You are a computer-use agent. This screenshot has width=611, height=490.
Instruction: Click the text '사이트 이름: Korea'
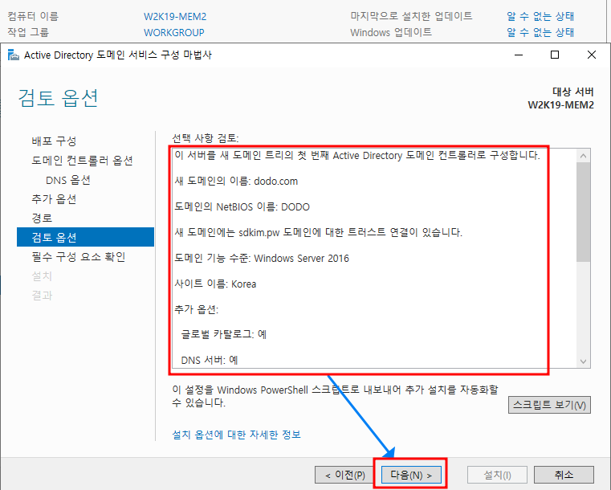(x=215, y=284)
